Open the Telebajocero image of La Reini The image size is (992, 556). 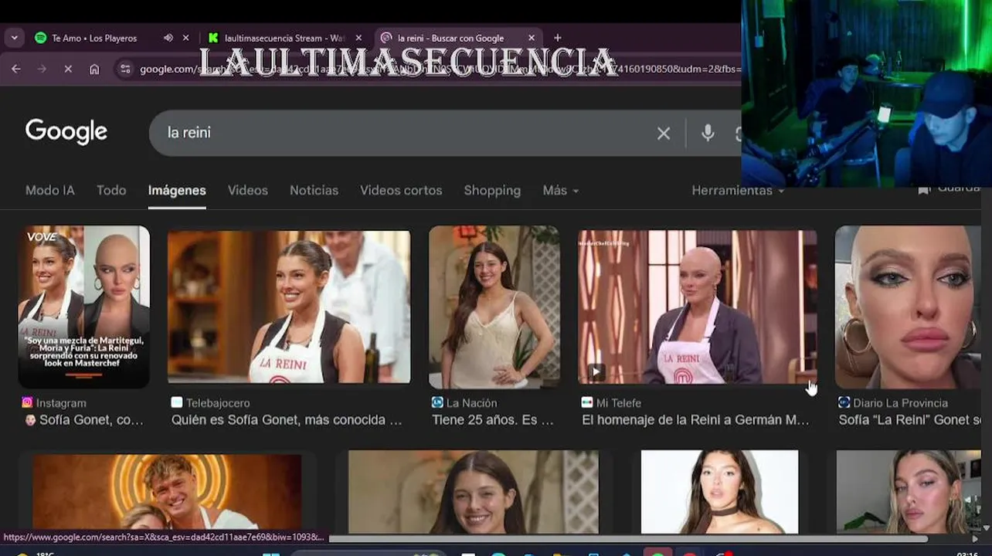click(289, 307)
